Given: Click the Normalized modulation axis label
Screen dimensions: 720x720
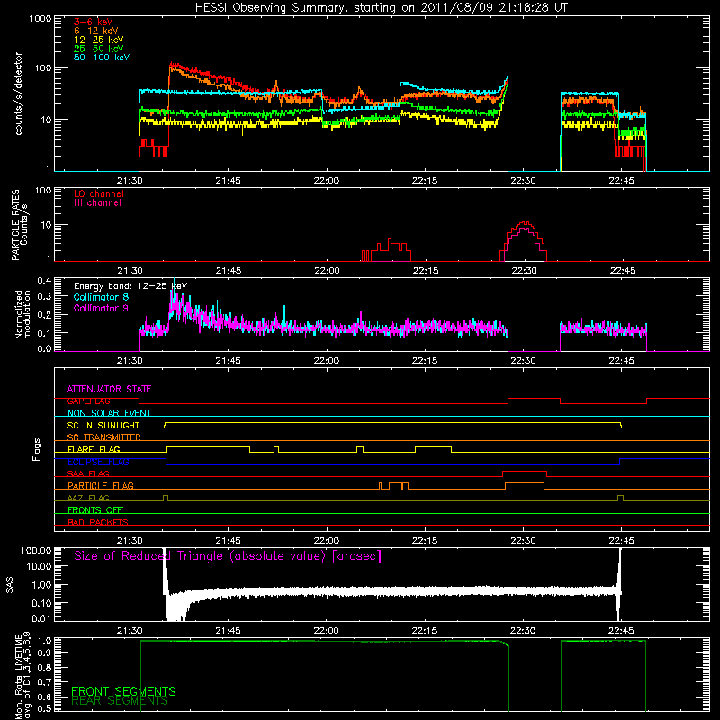Looking at the screenshot, I should pyautogui.click(x=23, y=314).
